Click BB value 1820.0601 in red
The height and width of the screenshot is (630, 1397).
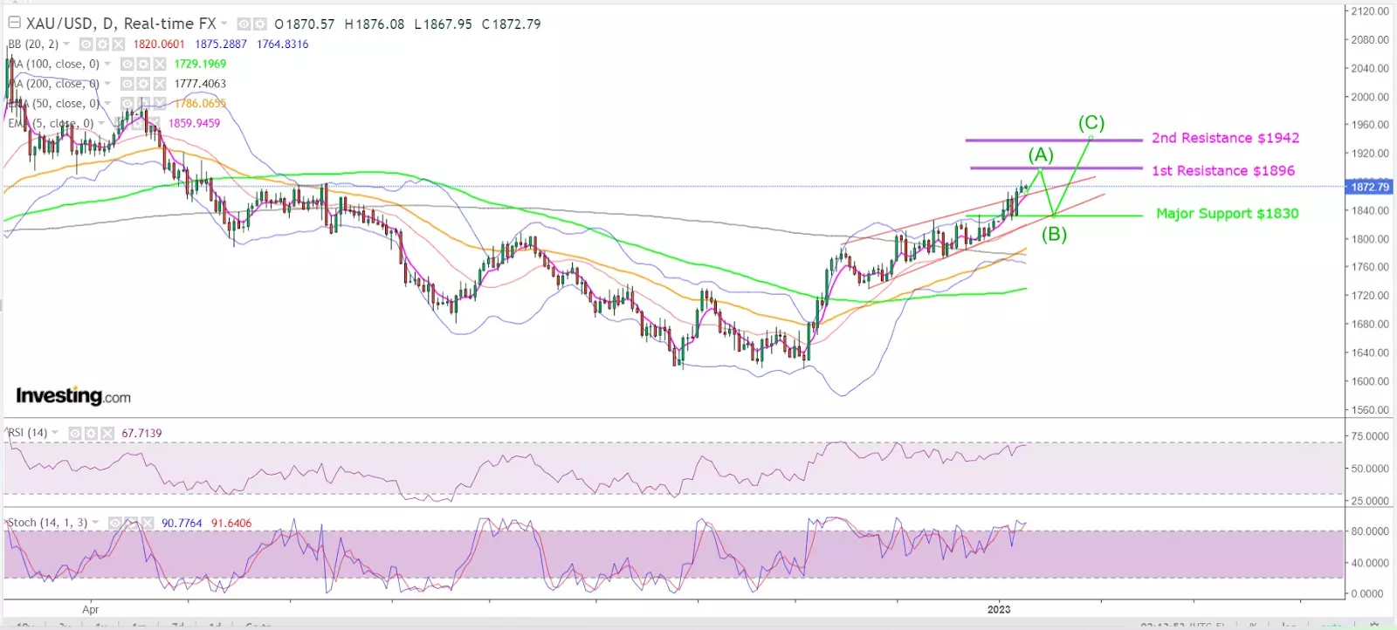(159, 45)
